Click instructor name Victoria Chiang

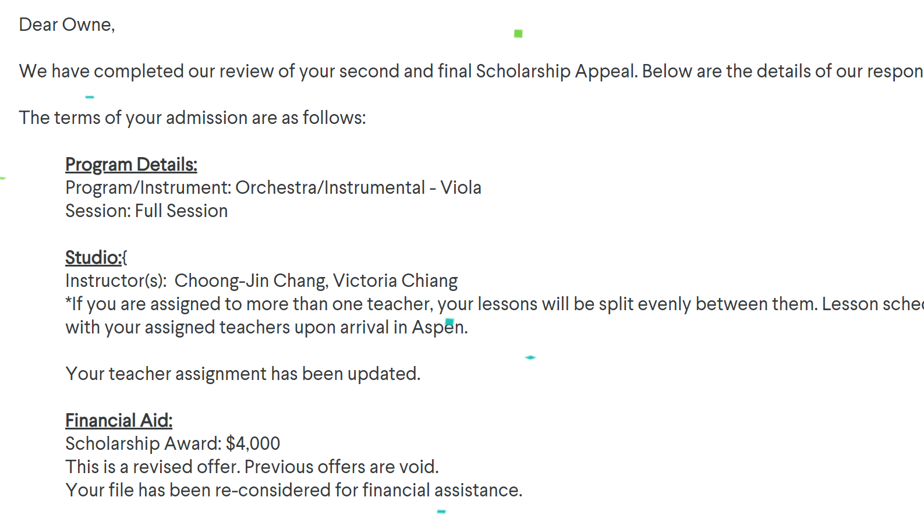coord(395,281)
